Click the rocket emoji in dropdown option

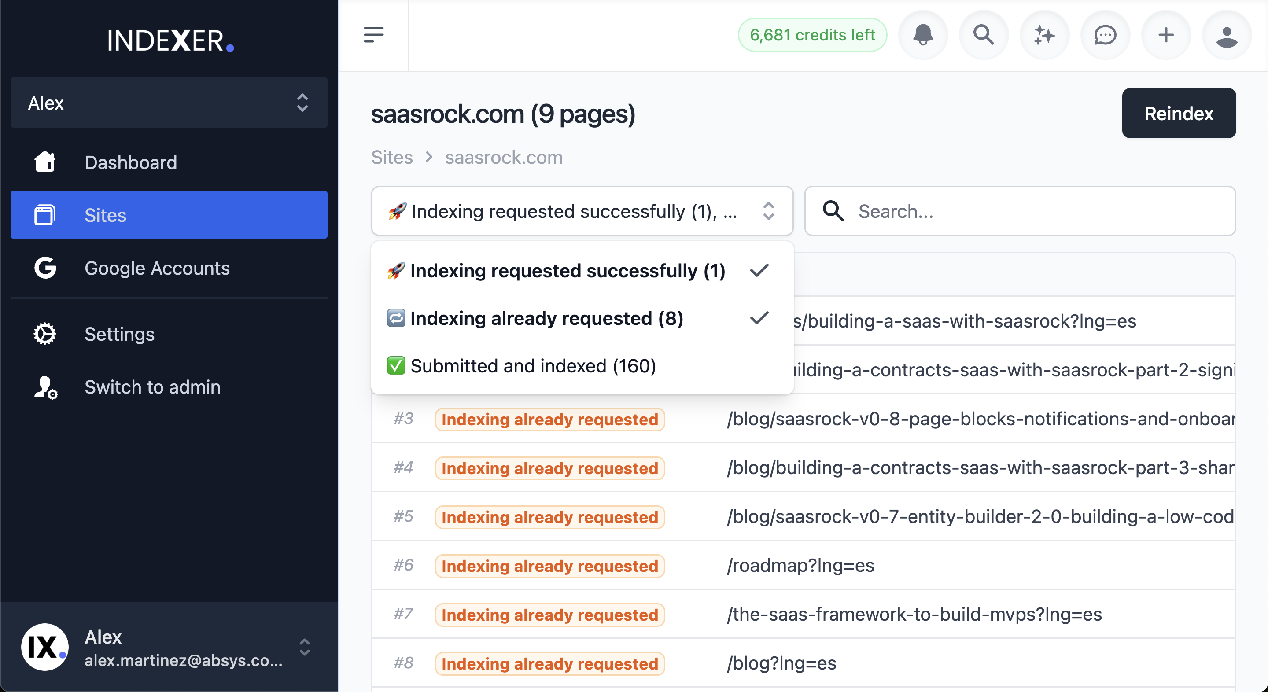coord(396,270)
